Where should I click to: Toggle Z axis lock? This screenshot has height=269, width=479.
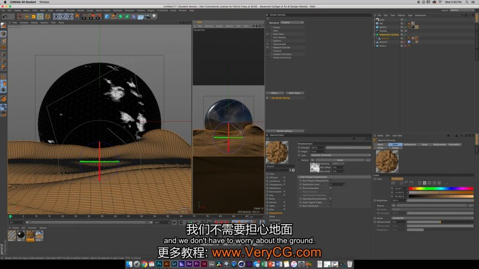click(69, 16)
